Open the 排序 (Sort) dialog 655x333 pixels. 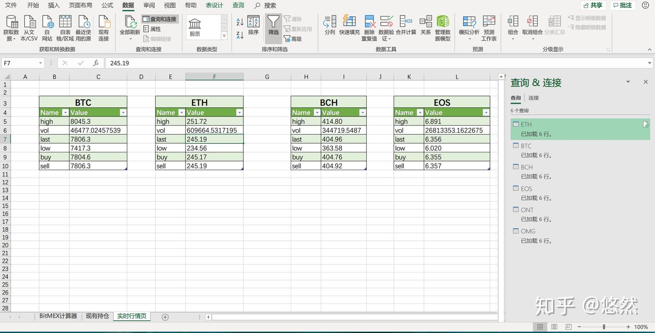click(253, 25)
